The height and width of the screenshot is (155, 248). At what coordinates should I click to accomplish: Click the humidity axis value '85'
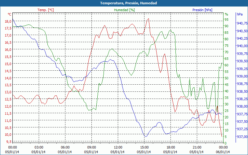click(227, 33)
